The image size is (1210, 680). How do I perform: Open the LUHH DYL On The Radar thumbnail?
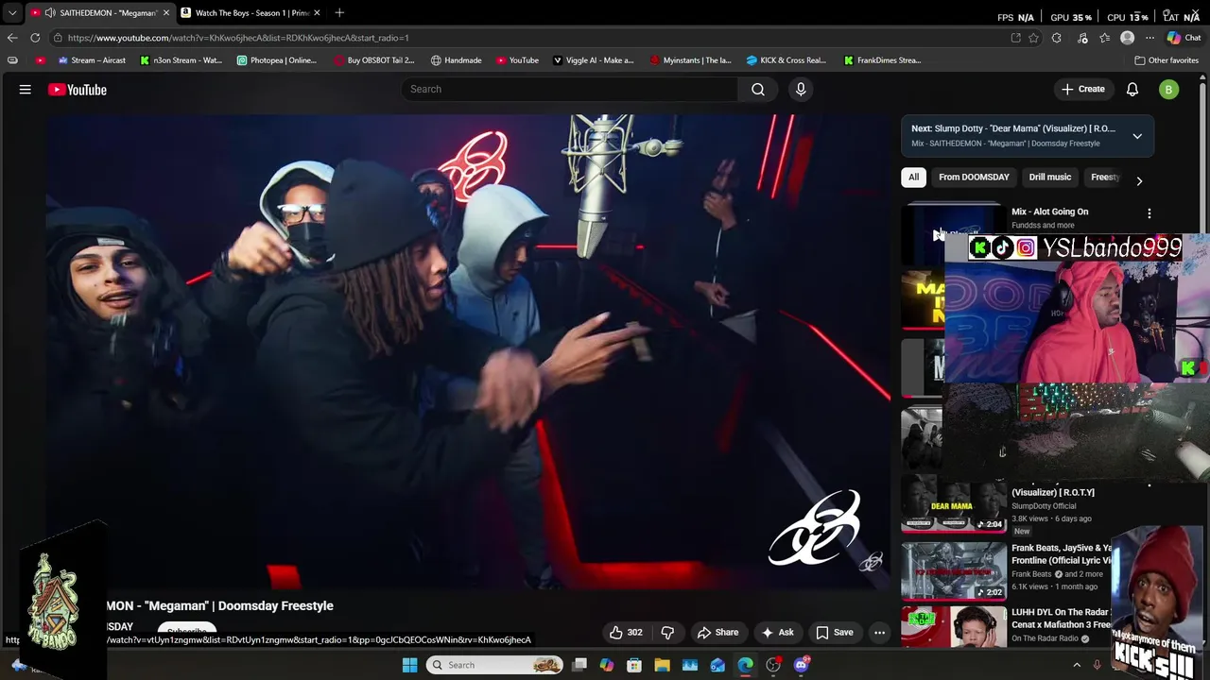[x=954, y=625]
